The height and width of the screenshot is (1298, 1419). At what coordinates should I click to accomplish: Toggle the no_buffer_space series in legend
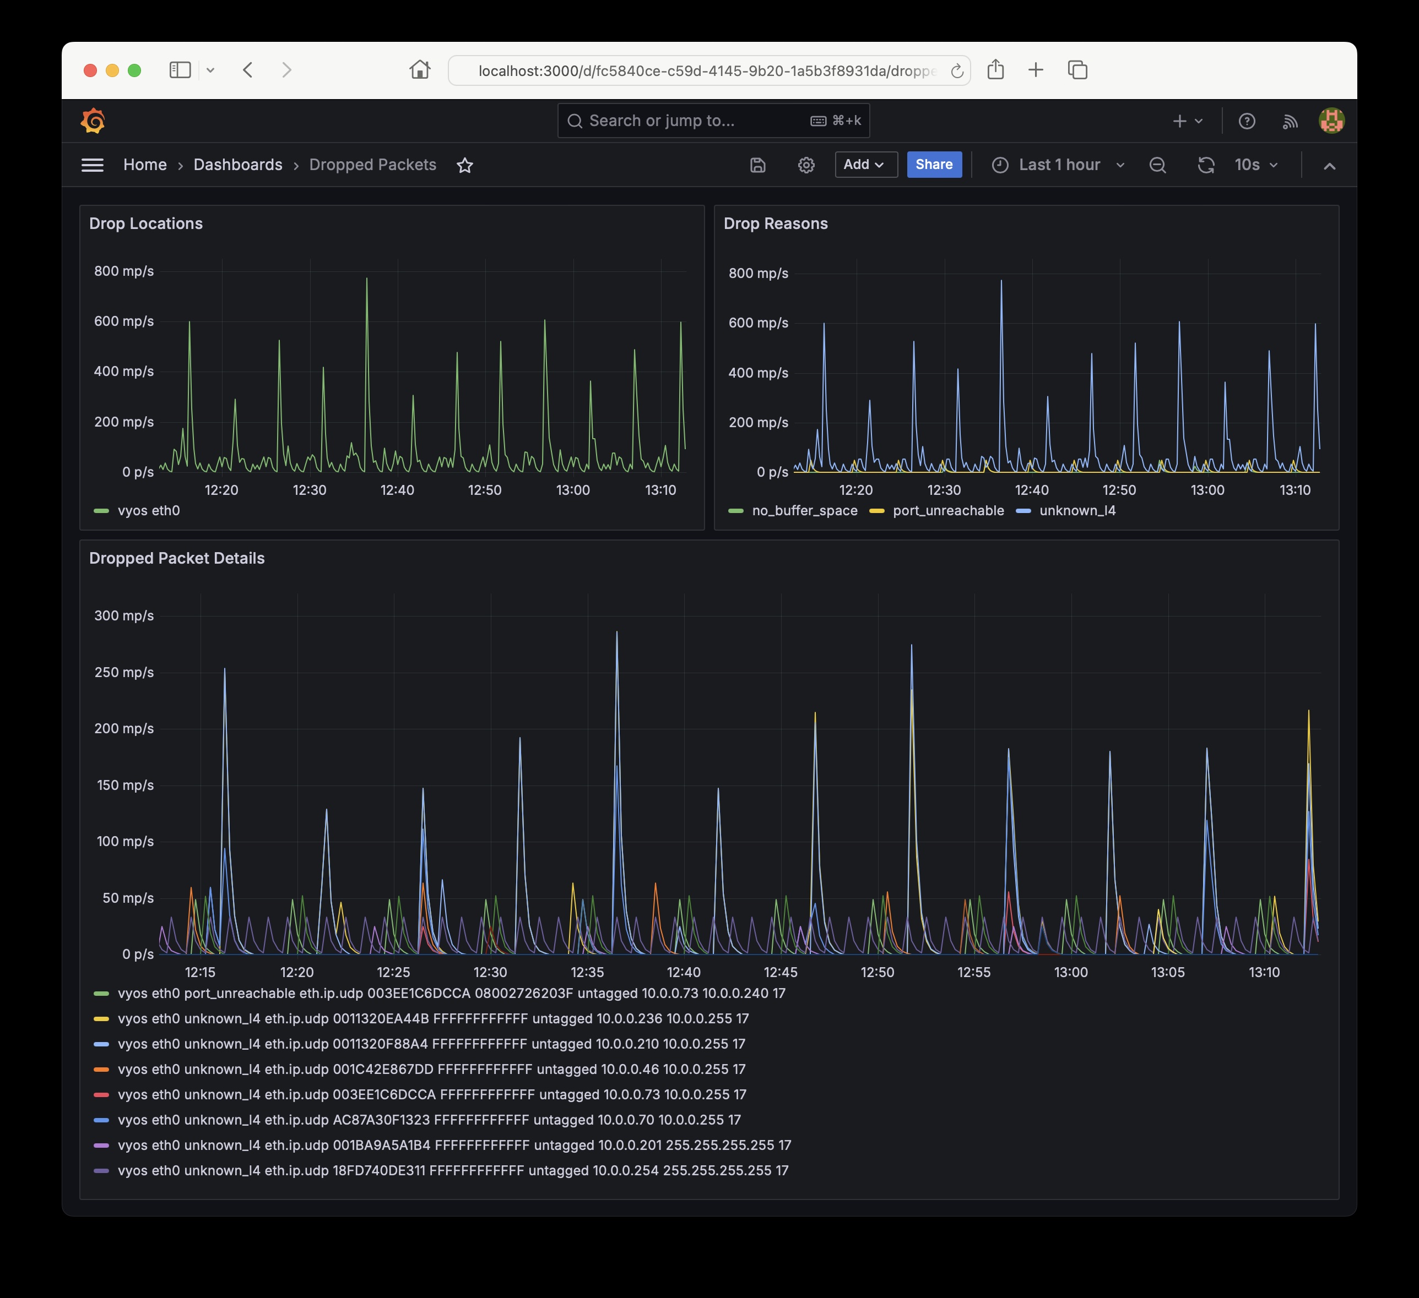pyautogui.click(x=804, y=511)
